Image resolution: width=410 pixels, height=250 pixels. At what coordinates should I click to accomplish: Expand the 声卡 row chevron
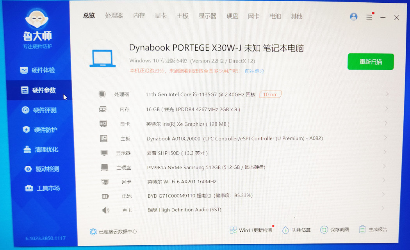tap(383, 208)
